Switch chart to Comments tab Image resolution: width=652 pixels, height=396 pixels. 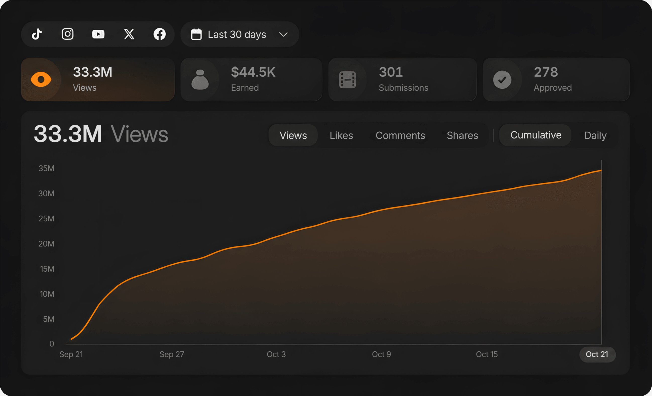coord(400,135)
